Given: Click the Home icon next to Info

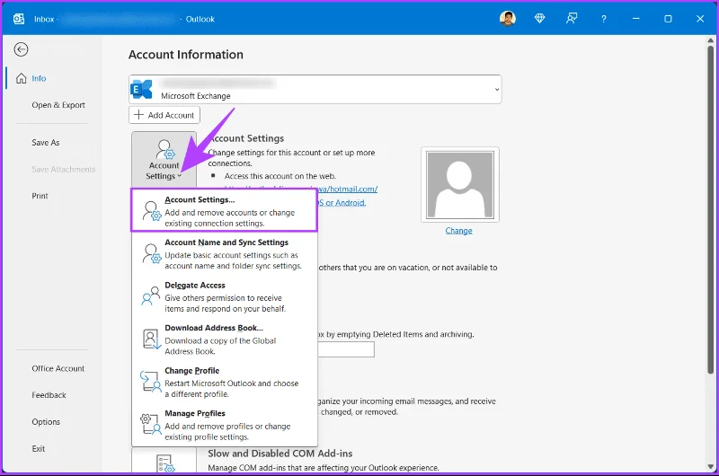Looking at the screenshot, I should click(21, 78).
